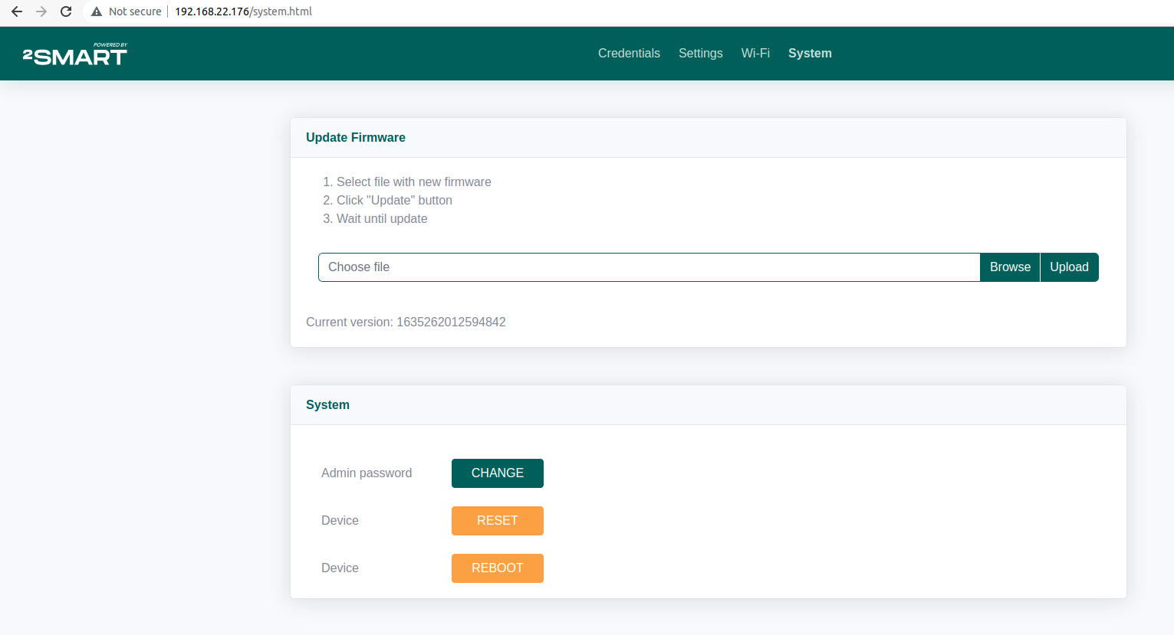Switch to the Settings page
Viewport: 1174px width, 635px height.
click(x=700, y=54)
